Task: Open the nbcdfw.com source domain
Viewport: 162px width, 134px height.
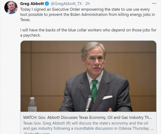Action: point(39,133)
